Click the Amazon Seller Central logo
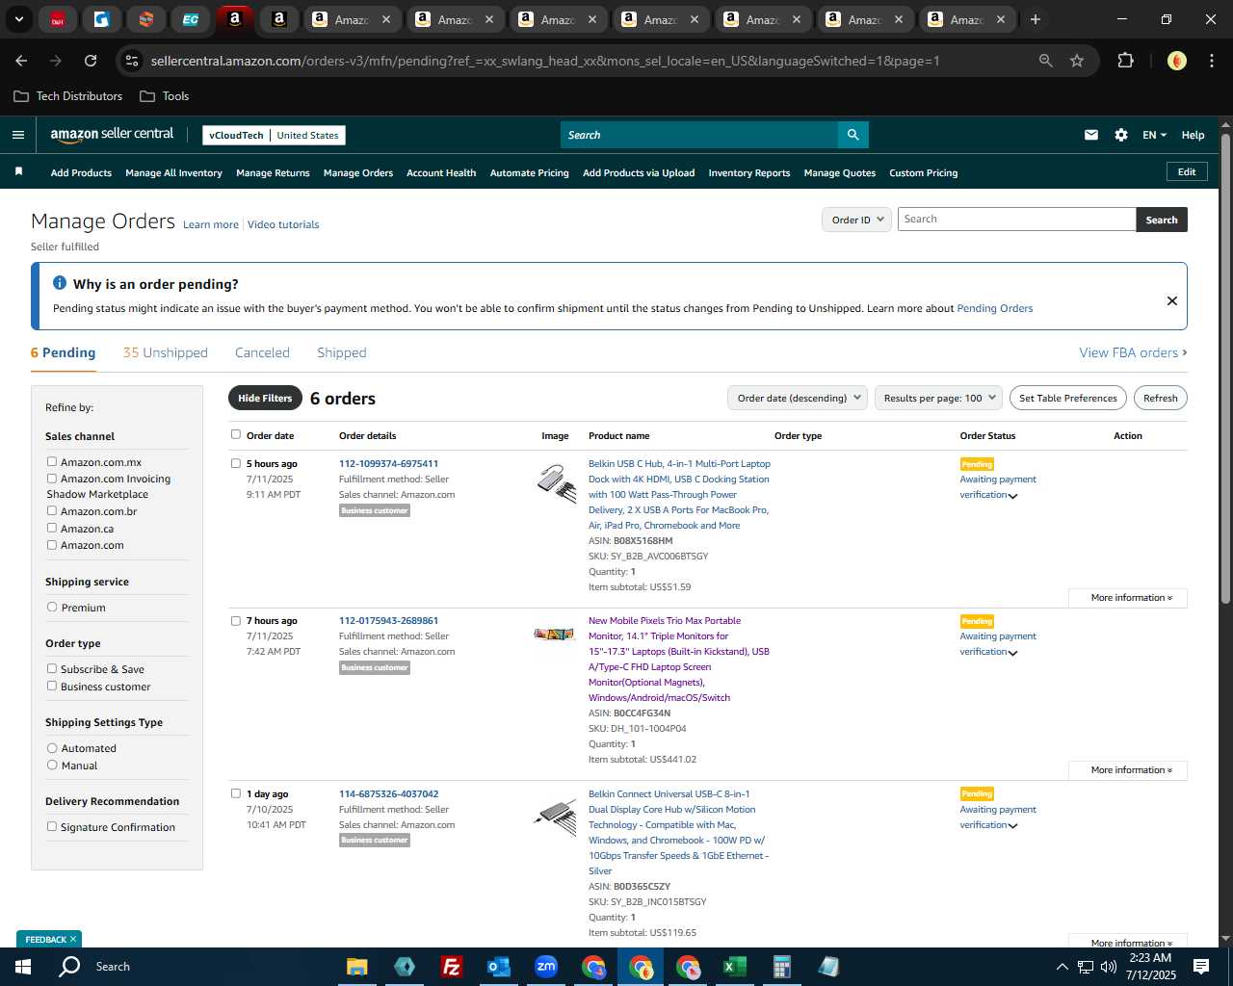The image size is (1233, 986). click(112, 135)
